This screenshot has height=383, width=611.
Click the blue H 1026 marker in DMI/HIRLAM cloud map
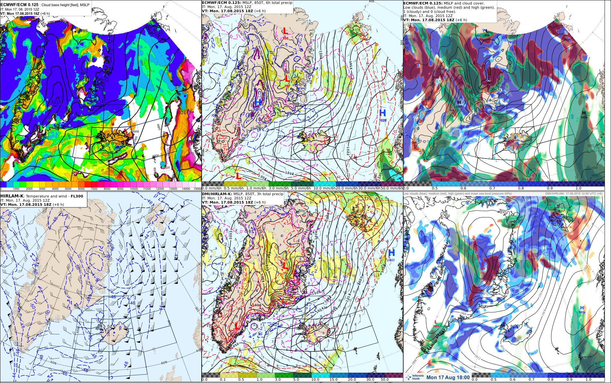coord(581,310)
